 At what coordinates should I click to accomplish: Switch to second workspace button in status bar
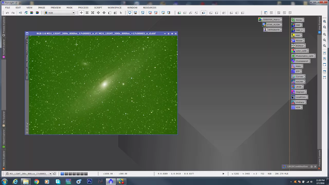[66, 174]
